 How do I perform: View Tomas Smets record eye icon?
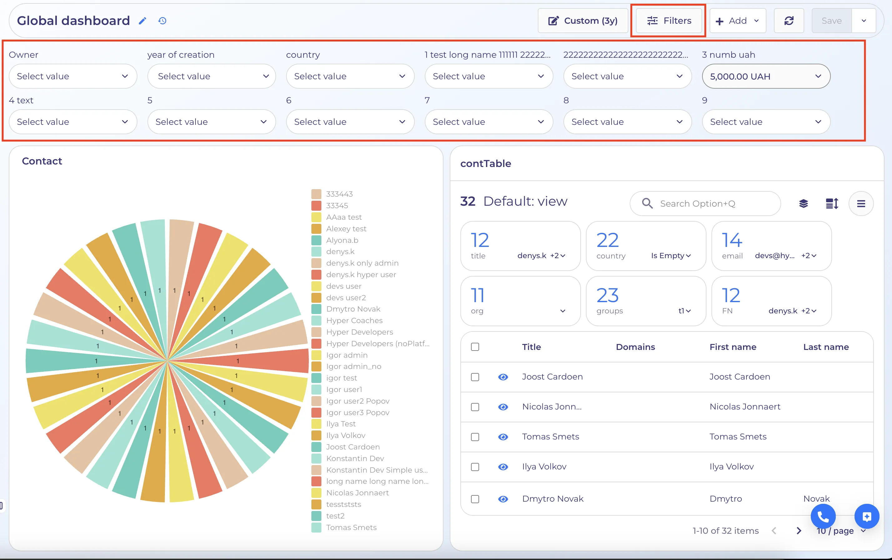pos(503,437)
